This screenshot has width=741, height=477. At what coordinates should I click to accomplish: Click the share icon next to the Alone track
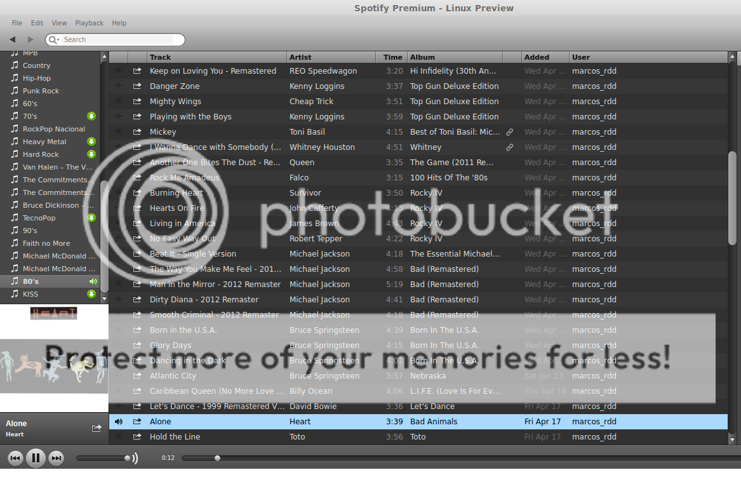[x=137, y=421]
